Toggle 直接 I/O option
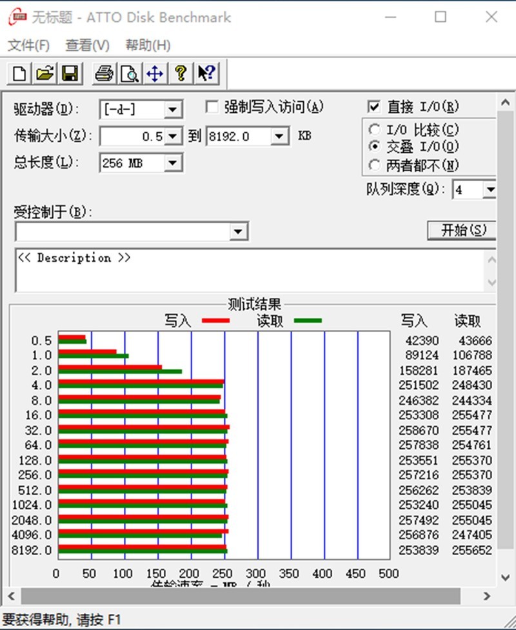This screenshot has width=516, height=630. click(x=373, y=106)
